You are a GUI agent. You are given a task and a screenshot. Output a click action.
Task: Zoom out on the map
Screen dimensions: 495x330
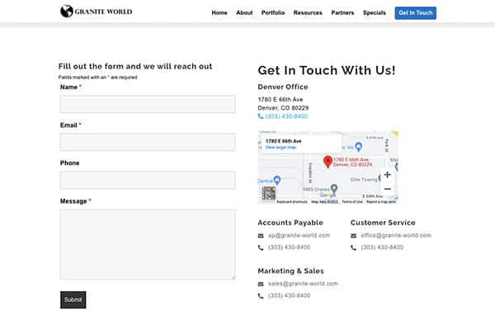click(x=388, y=189)
